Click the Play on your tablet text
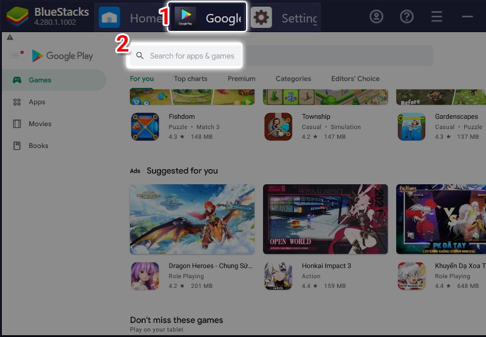 pos(157,330)
